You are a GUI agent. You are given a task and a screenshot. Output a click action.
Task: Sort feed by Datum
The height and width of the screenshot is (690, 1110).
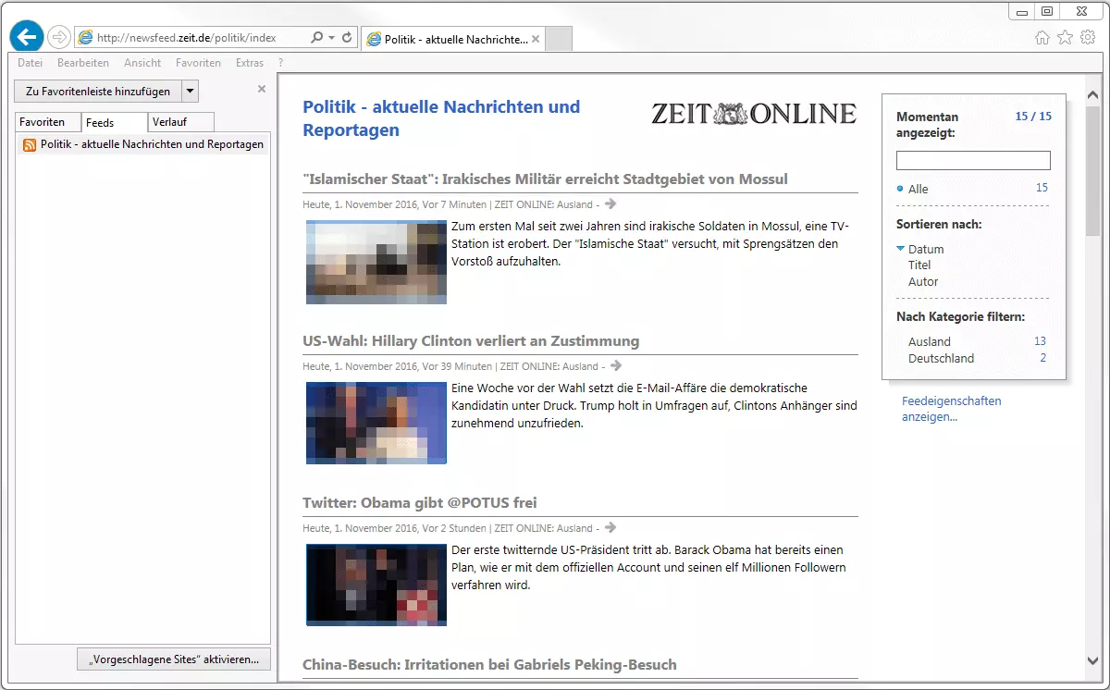click(x=926, y=249)
